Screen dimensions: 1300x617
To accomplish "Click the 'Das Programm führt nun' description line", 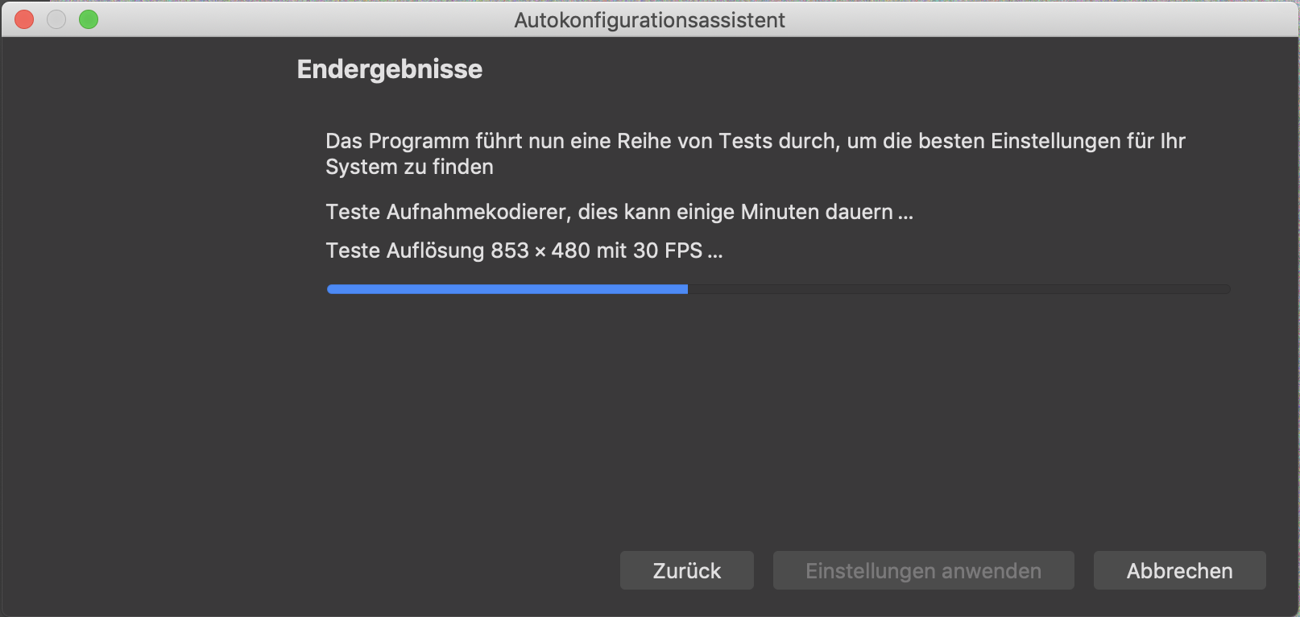I will tap(756, 141).
